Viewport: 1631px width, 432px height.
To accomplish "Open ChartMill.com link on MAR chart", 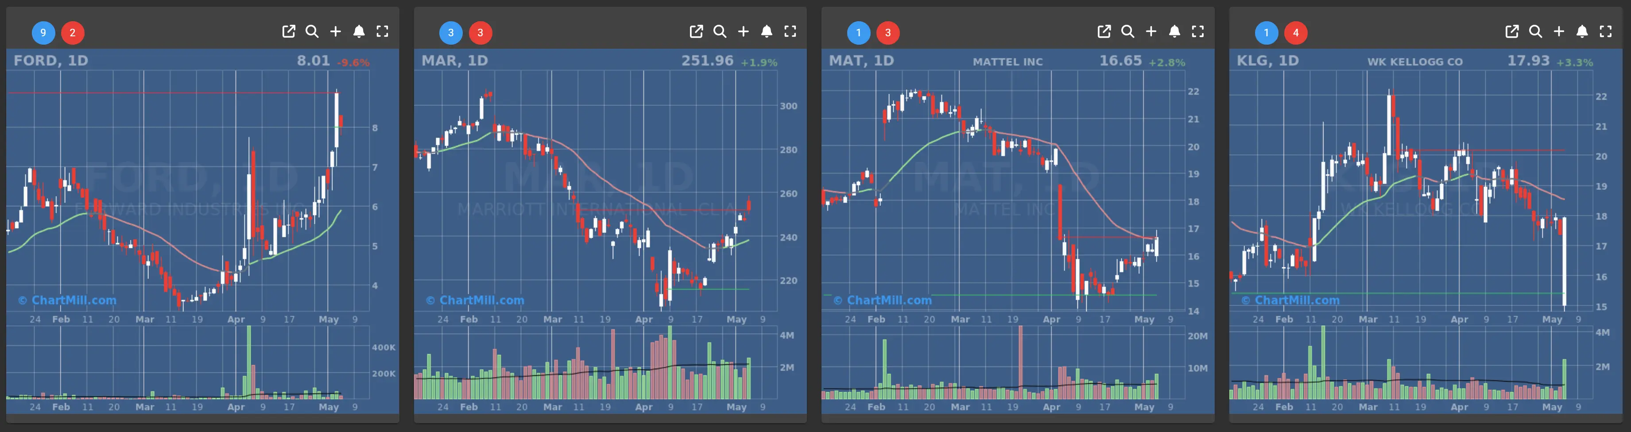I will click(475, 301).
